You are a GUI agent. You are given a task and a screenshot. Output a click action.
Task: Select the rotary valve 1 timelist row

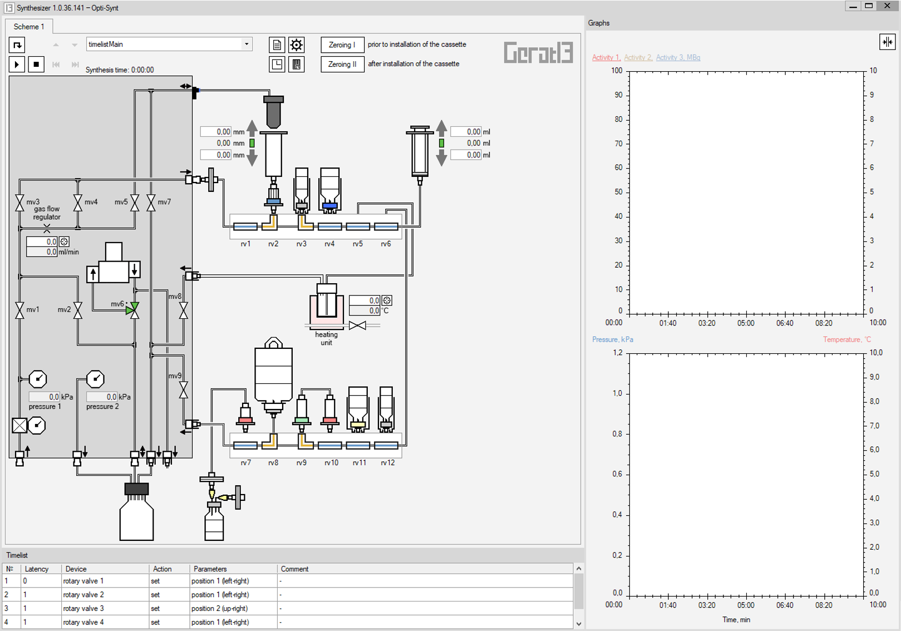tap(288, 581)
